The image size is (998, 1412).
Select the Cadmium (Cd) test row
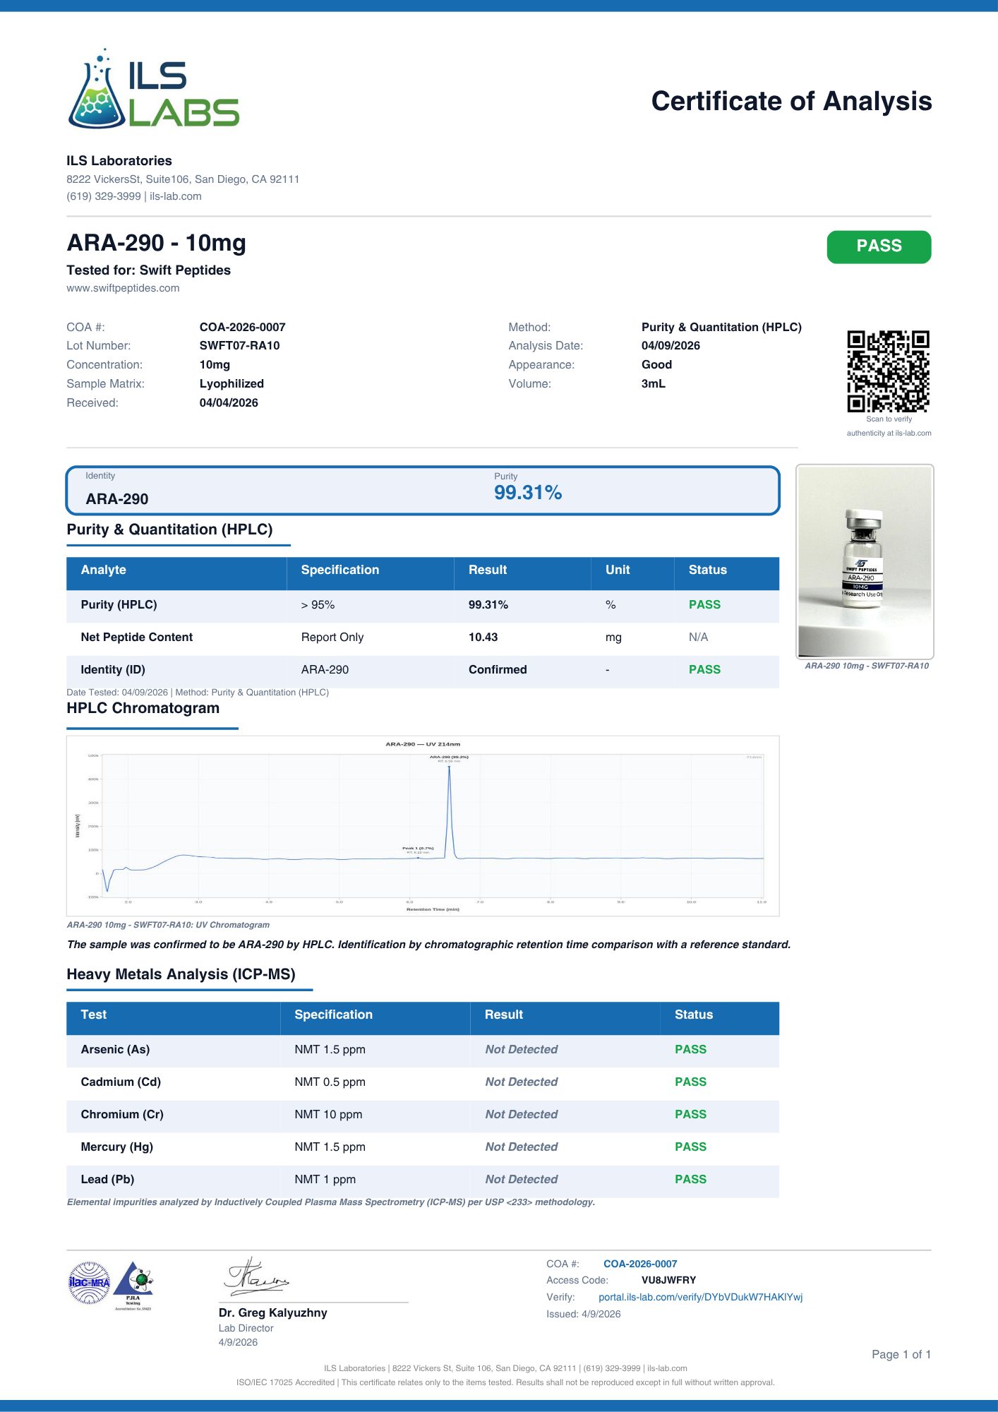point(422,1082)
